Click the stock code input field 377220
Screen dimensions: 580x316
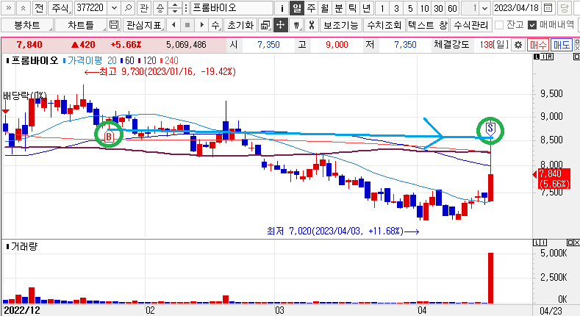92,8
